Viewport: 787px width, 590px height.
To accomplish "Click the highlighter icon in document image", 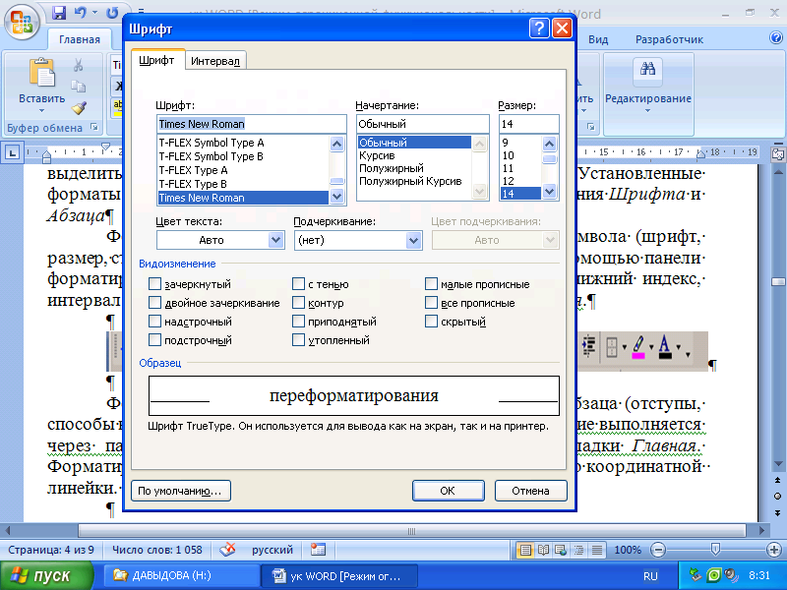I will (x=638, y=347).
